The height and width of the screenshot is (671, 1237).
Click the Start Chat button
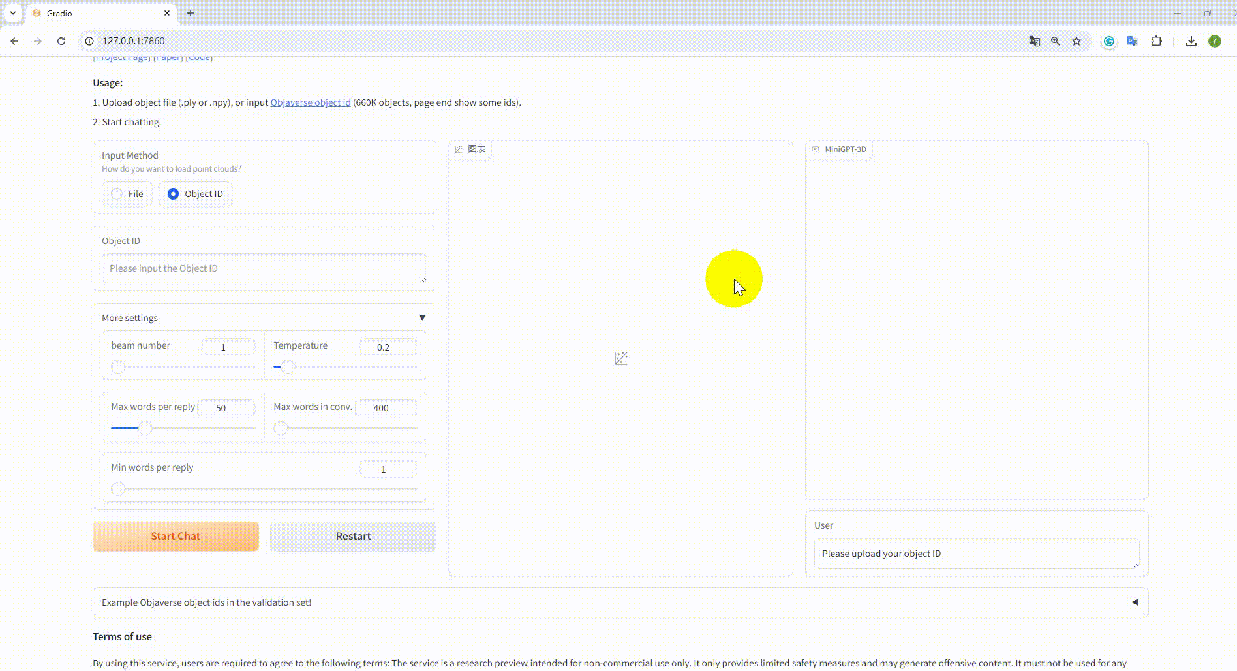(x=176, y=536)
